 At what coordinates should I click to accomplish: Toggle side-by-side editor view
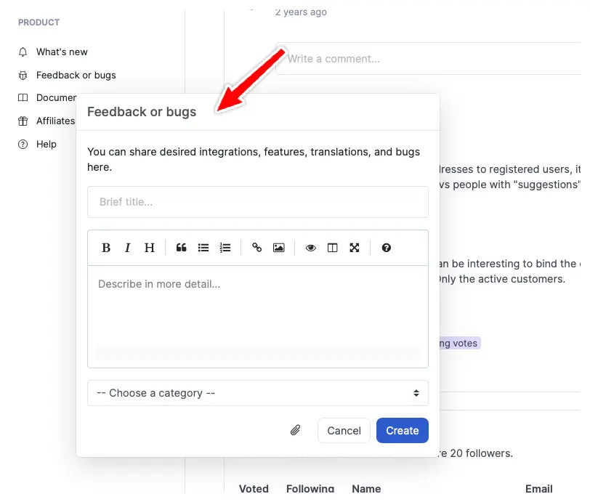tap(333, 248)
